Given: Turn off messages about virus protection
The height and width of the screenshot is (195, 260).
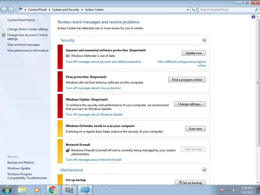Looking at the screenshot, I should pos(93,88).
